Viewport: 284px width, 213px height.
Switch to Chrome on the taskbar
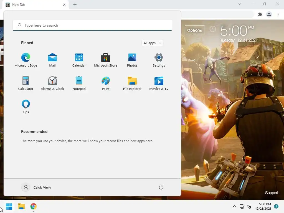(x=34, y=206)
